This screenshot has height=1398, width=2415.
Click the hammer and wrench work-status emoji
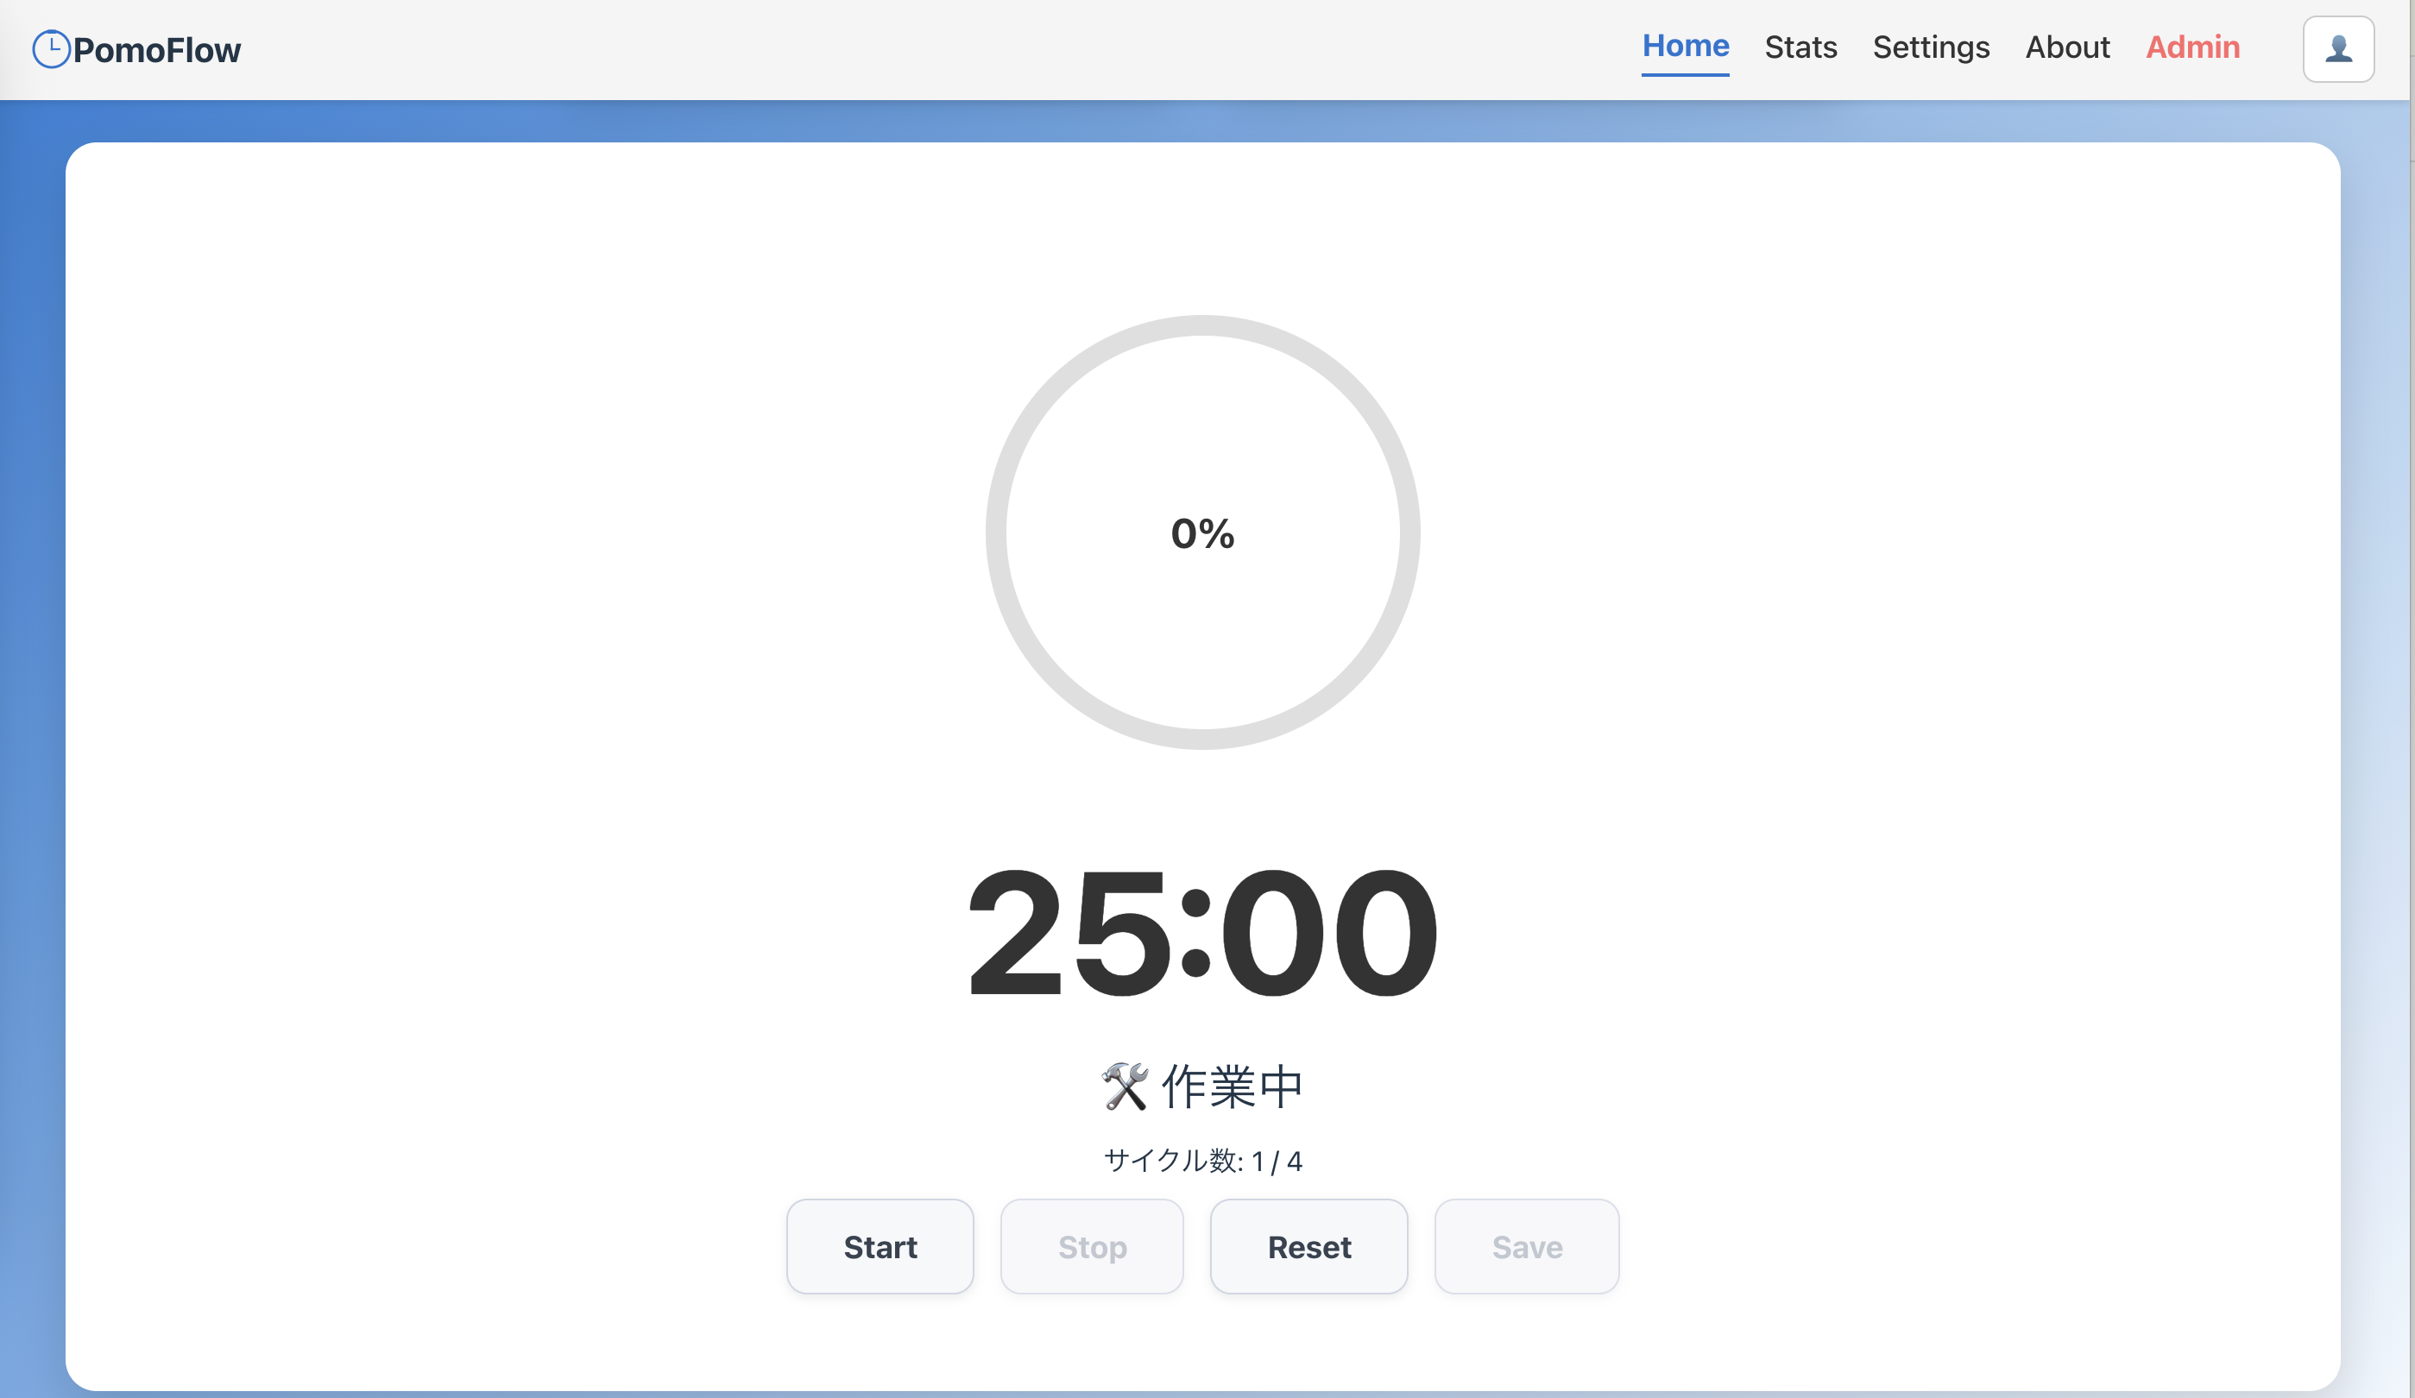coord(1124,1086)
